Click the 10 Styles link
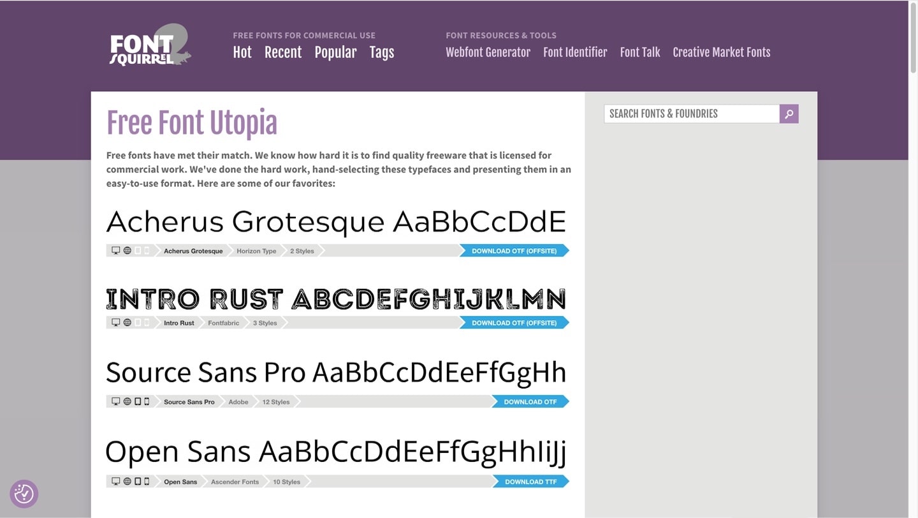Image resolution: width=918 pixels, height=518 pixels. coord(286,482)
